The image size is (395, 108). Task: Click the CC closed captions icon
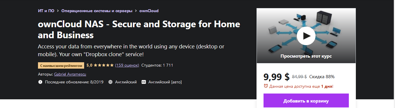pyautogui.click(x=144, y=82)
